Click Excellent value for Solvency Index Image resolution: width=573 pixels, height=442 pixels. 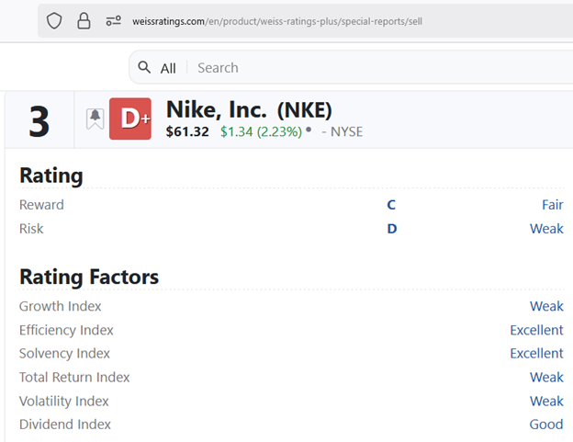coord(536,353)
